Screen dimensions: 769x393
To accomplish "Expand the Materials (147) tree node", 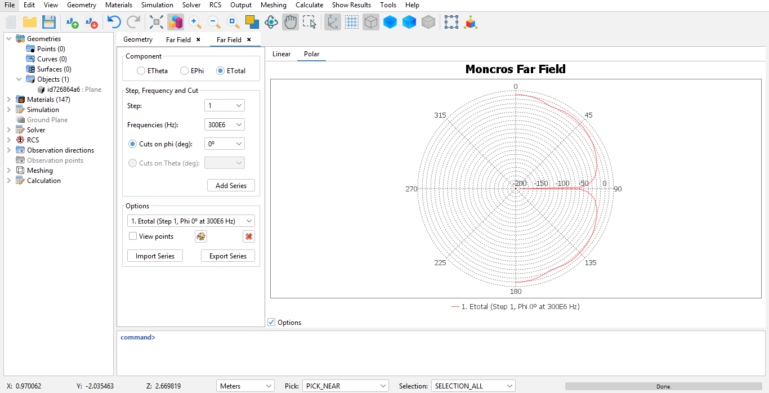I will [x=8, y=100].
